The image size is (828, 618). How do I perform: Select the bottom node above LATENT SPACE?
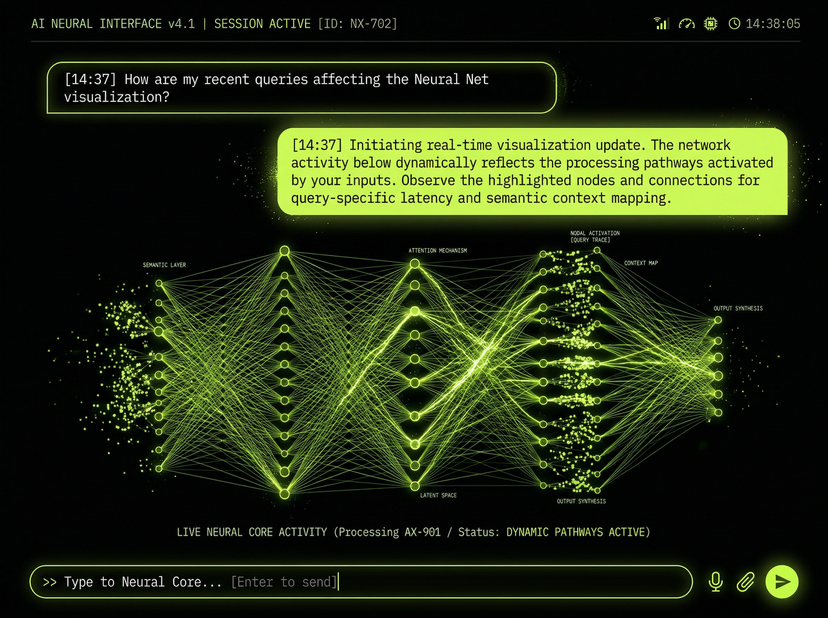[415, 486]
